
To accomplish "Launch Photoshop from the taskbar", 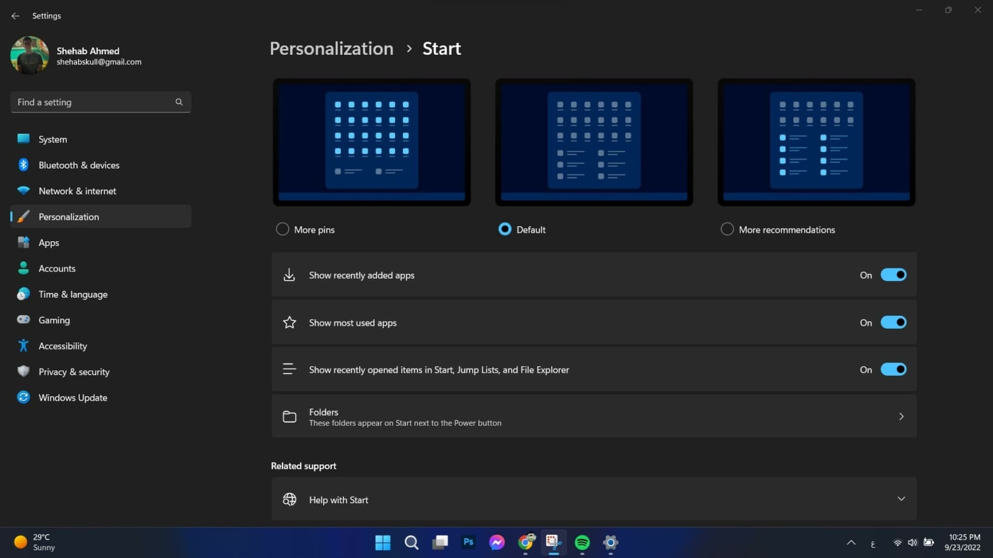I will click(x=468, y=542).
